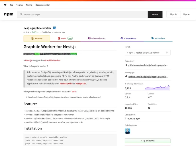
Task: Focus the Search packages input field
Action: [x=82, y=14]
